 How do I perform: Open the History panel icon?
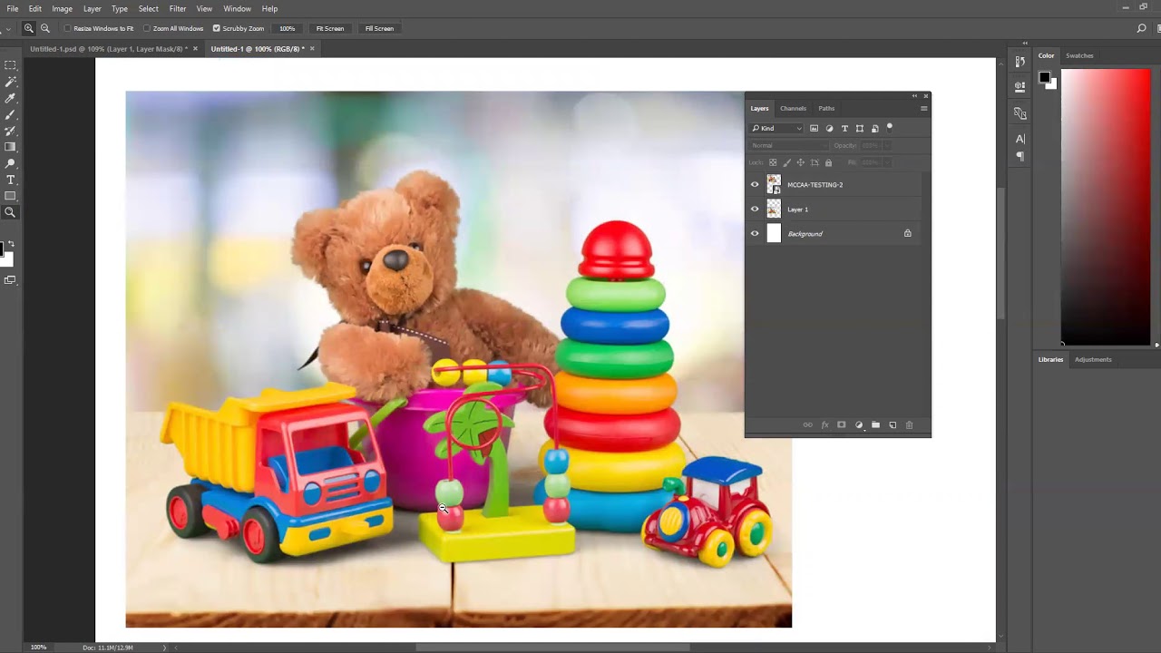click(1020, 62)
